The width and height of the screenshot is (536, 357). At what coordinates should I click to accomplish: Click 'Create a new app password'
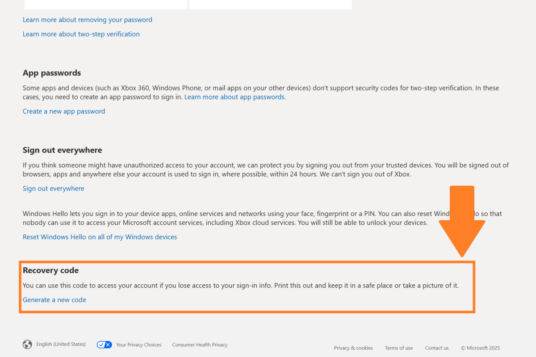click(64, 111)
